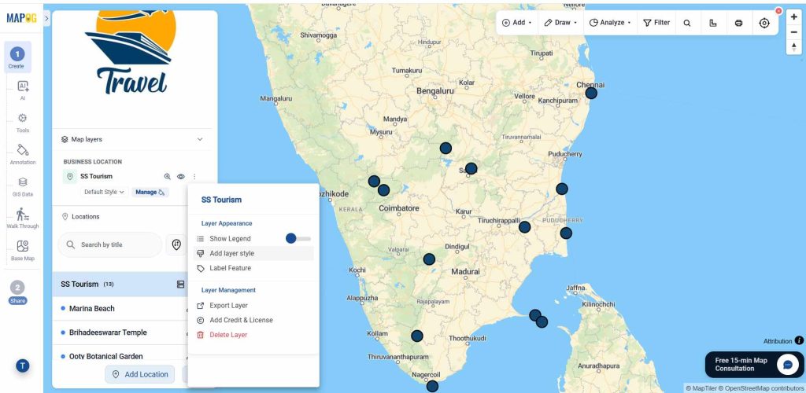Viewport: 806px width, 393px height.
Task: Open the Attribution info icon
Action: pos(799,340)
